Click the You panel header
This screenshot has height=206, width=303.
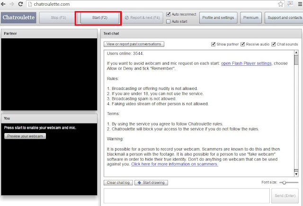pyautogui.click(x=49, y=118)
